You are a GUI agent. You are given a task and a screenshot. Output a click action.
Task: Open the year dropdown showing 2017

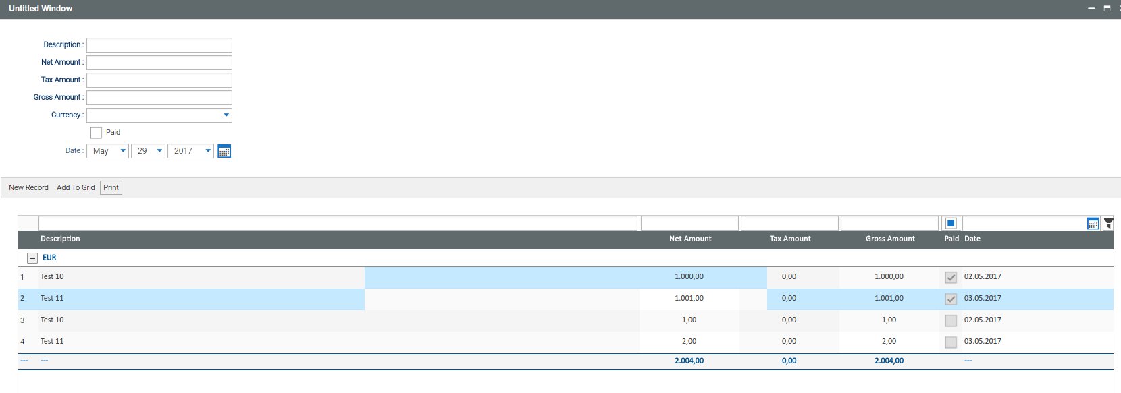pos(190,151)
